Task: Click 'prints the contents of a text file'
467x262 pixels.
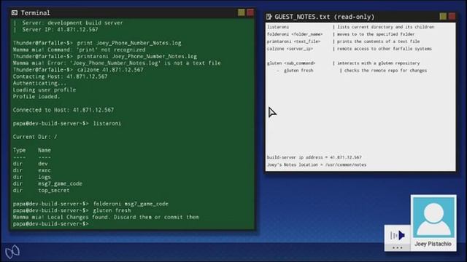Action: [x=378, y=41]
